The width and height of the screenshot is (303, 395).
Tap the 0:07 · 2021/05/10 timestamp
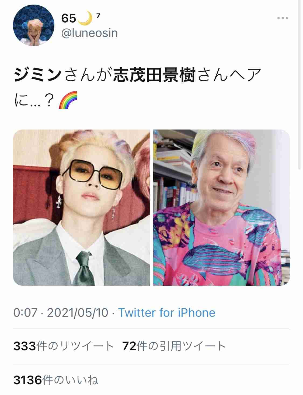coord(61,313)
